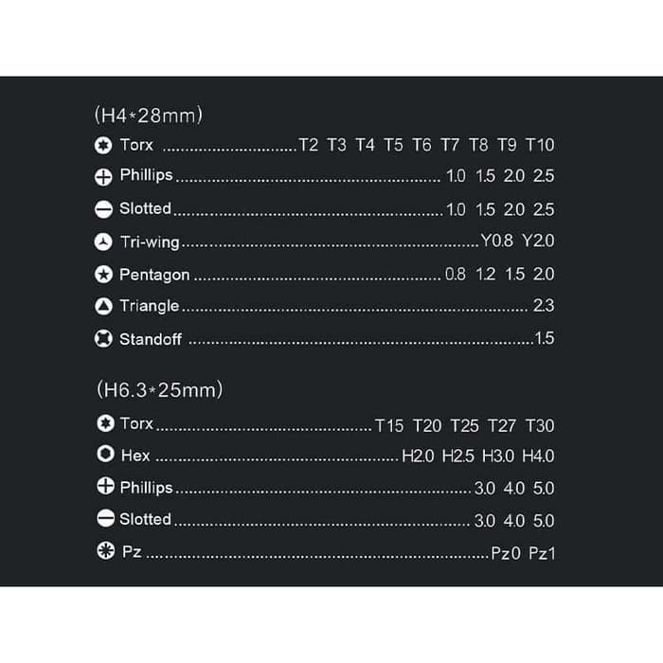Image resolution: width=663 pixels, height=663 pixels.
Task: Select the Pentagon star icon
Action: (103, 275)
